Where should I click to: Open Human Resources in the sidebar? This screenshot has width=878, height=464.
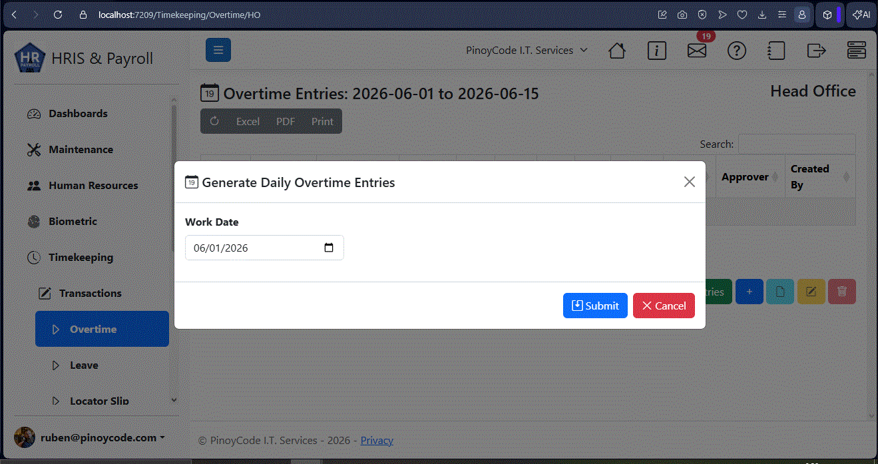[93, 185]
